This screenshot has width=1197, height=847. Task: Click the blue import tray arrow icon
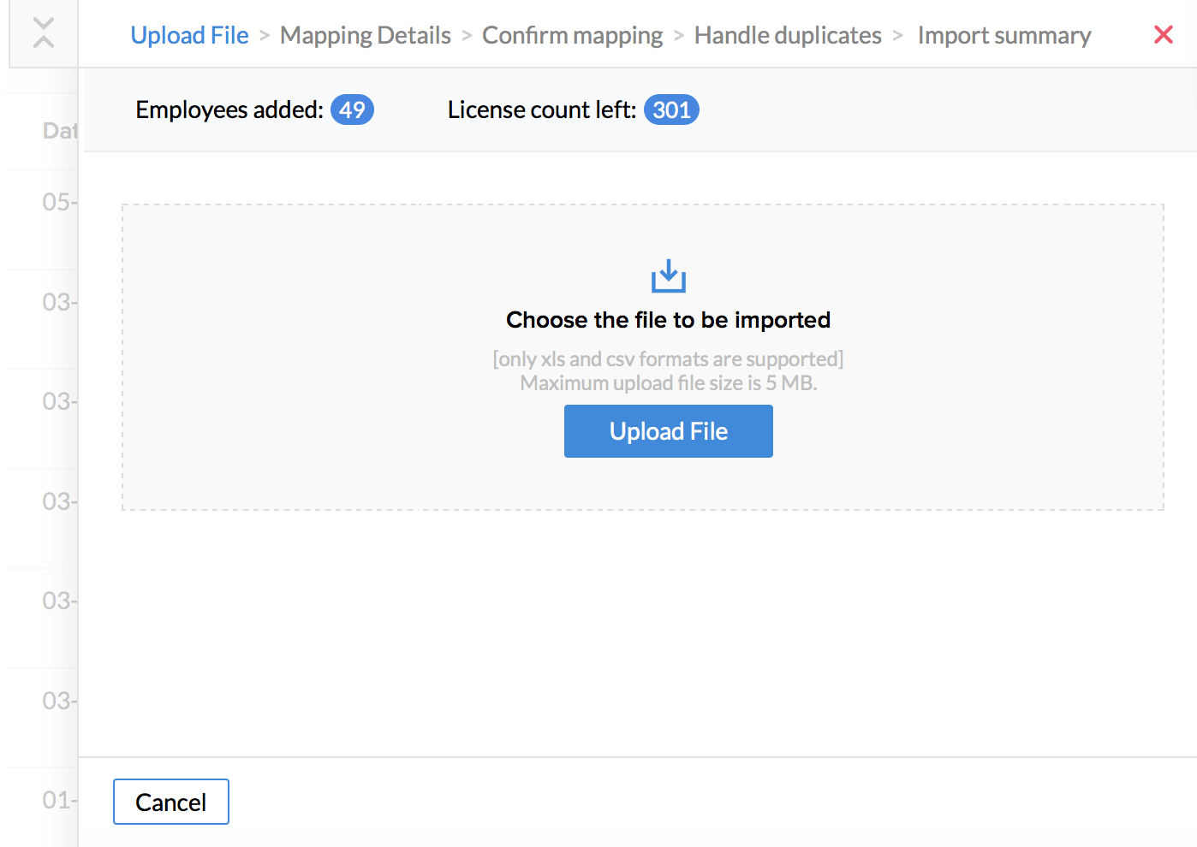point(668,276)
